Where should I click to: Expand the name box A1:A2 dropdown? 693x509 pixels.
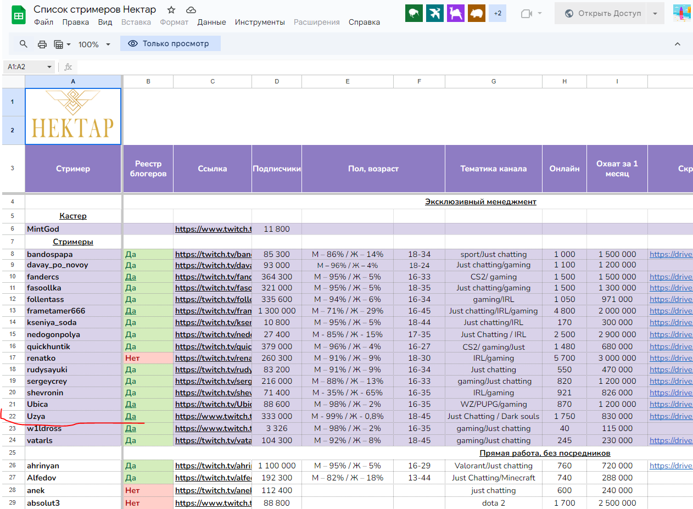[49, 67]
